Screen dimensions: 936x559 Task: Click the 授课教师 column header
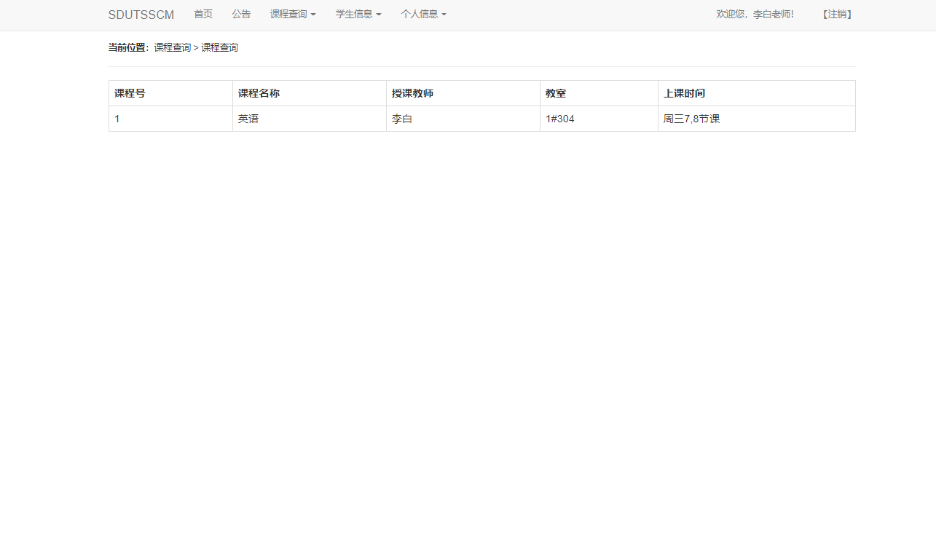[x=412, y=93]
